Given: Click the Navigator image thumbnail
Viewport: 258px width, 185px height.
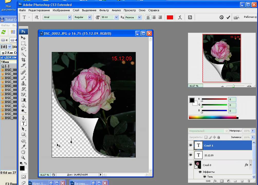Looking at the screenshot, I should tap(222, 58).
